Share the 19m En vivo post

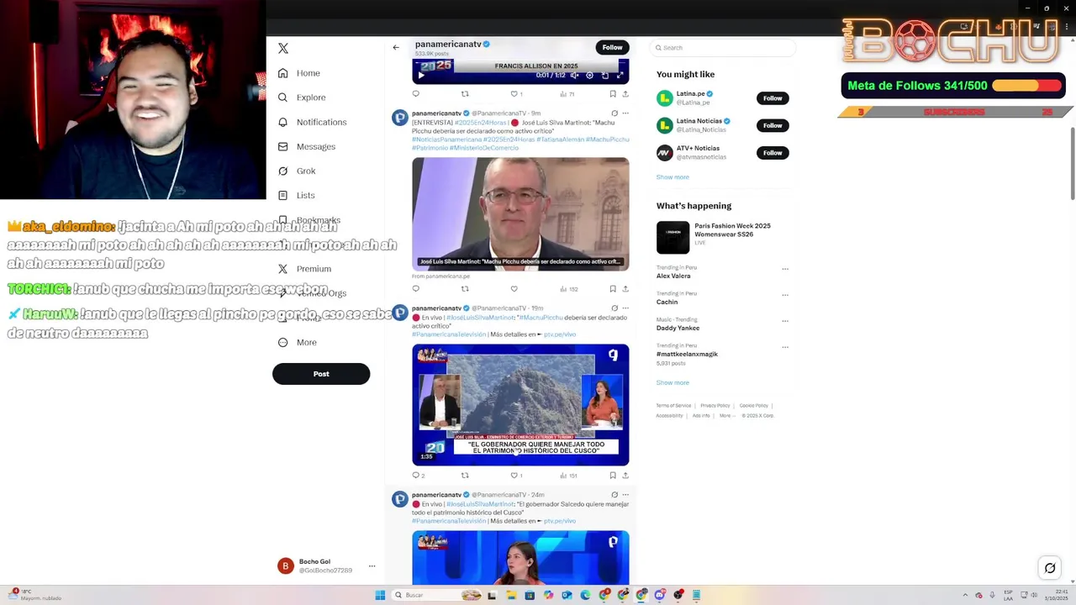click(625, 476)
